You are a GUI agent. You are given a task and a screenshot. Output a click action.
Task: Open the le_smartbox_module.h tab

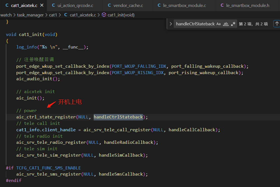pos(247,6)
